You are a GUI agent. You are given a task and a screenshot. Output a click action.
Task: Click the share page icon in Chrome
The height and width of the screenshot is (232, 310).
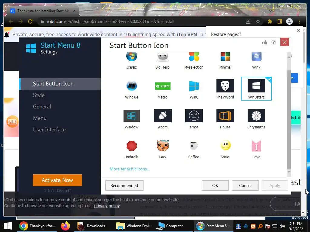[248, 21]
